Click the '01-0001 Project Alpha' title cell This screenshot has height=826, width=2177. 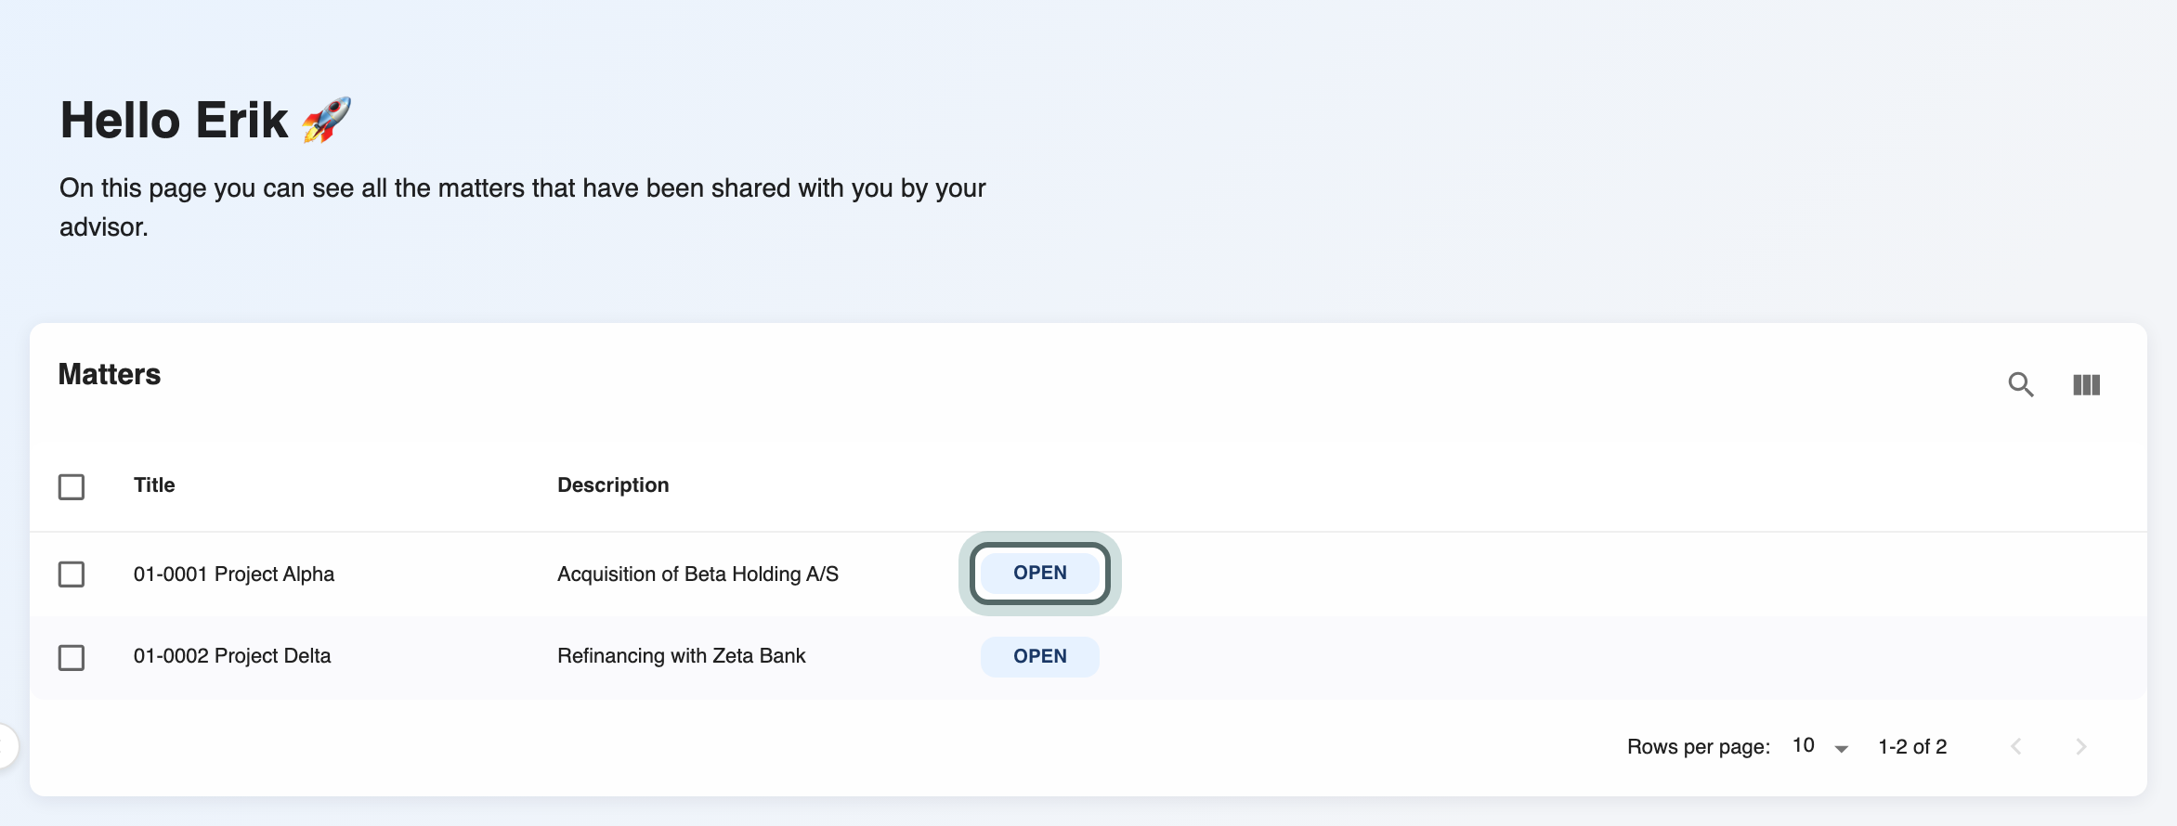coord(234,574)
